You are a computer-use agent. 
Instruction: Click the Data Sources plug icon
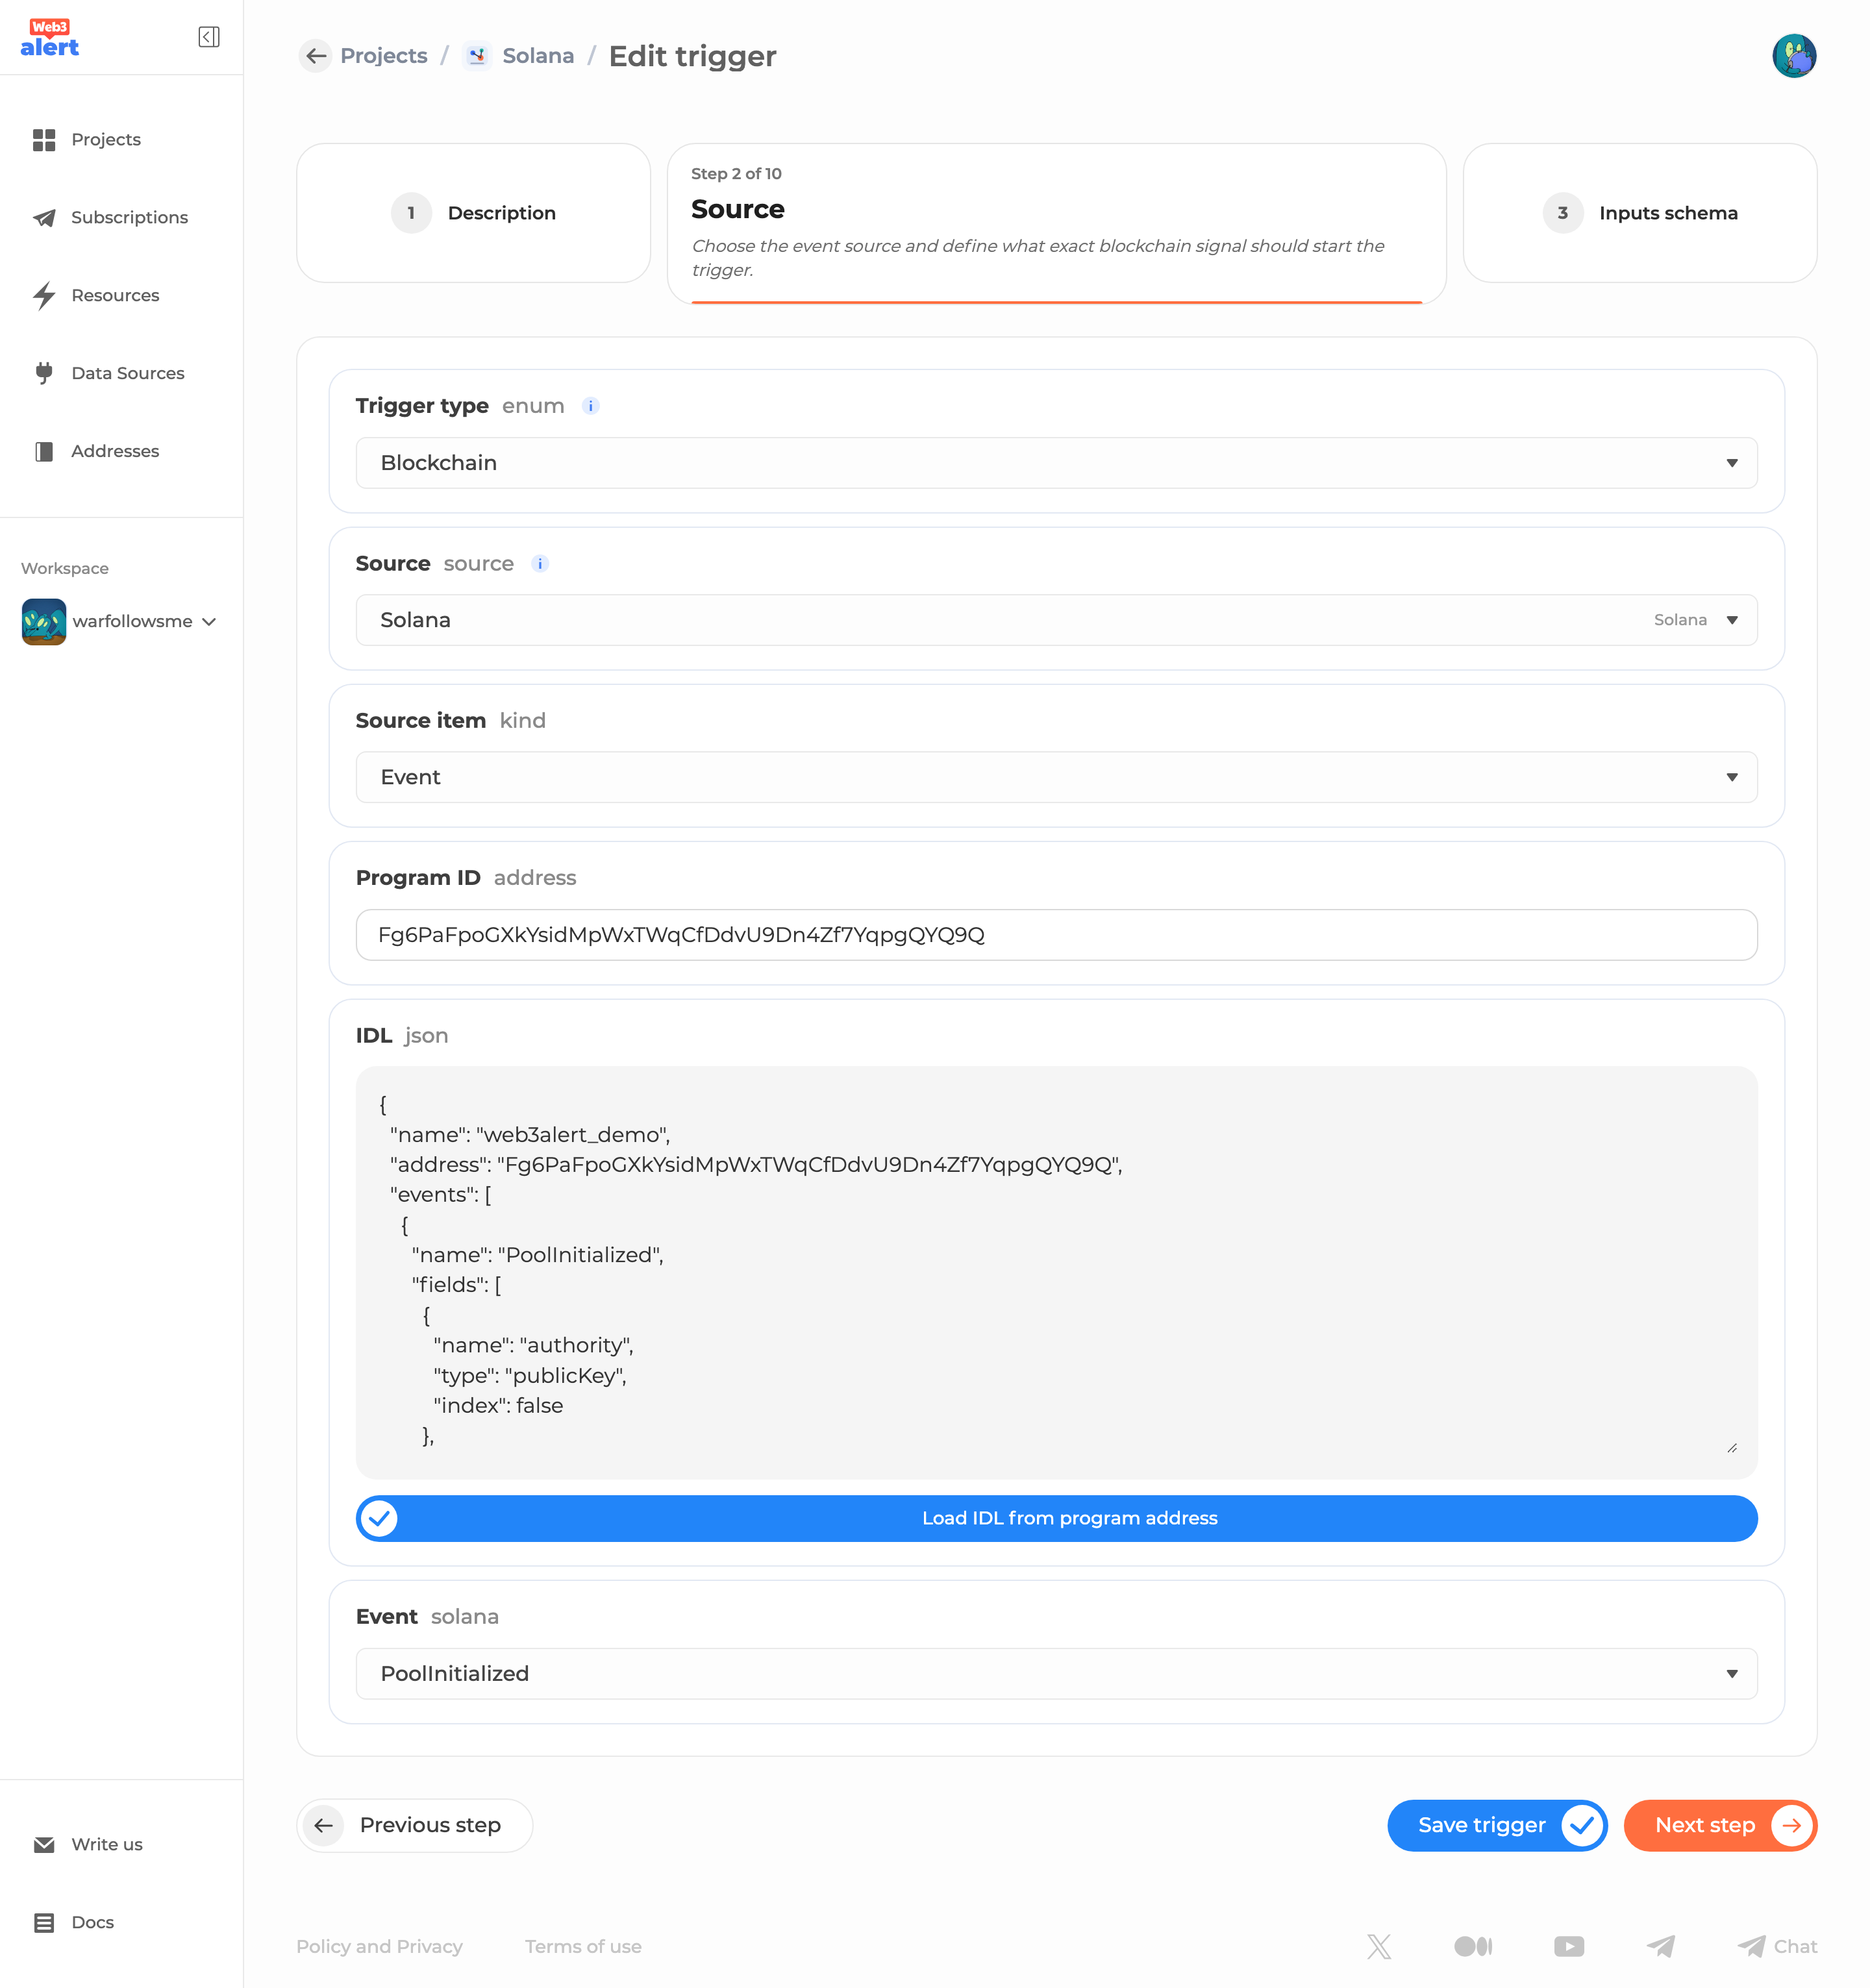click(x=44, y=373)
